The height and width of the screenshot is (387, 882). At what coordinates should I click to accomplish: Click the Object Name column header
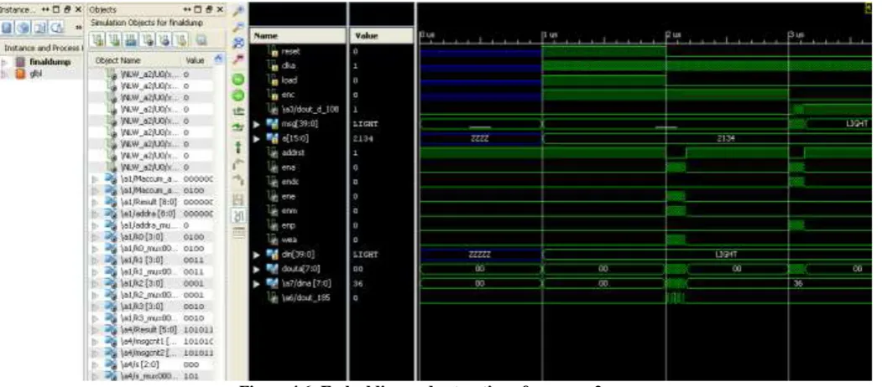point(113,60)
